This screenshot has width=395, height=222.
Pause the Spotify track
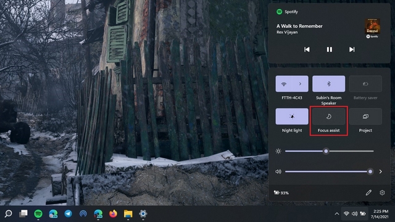pyautogui.click(x=329, y=49)
